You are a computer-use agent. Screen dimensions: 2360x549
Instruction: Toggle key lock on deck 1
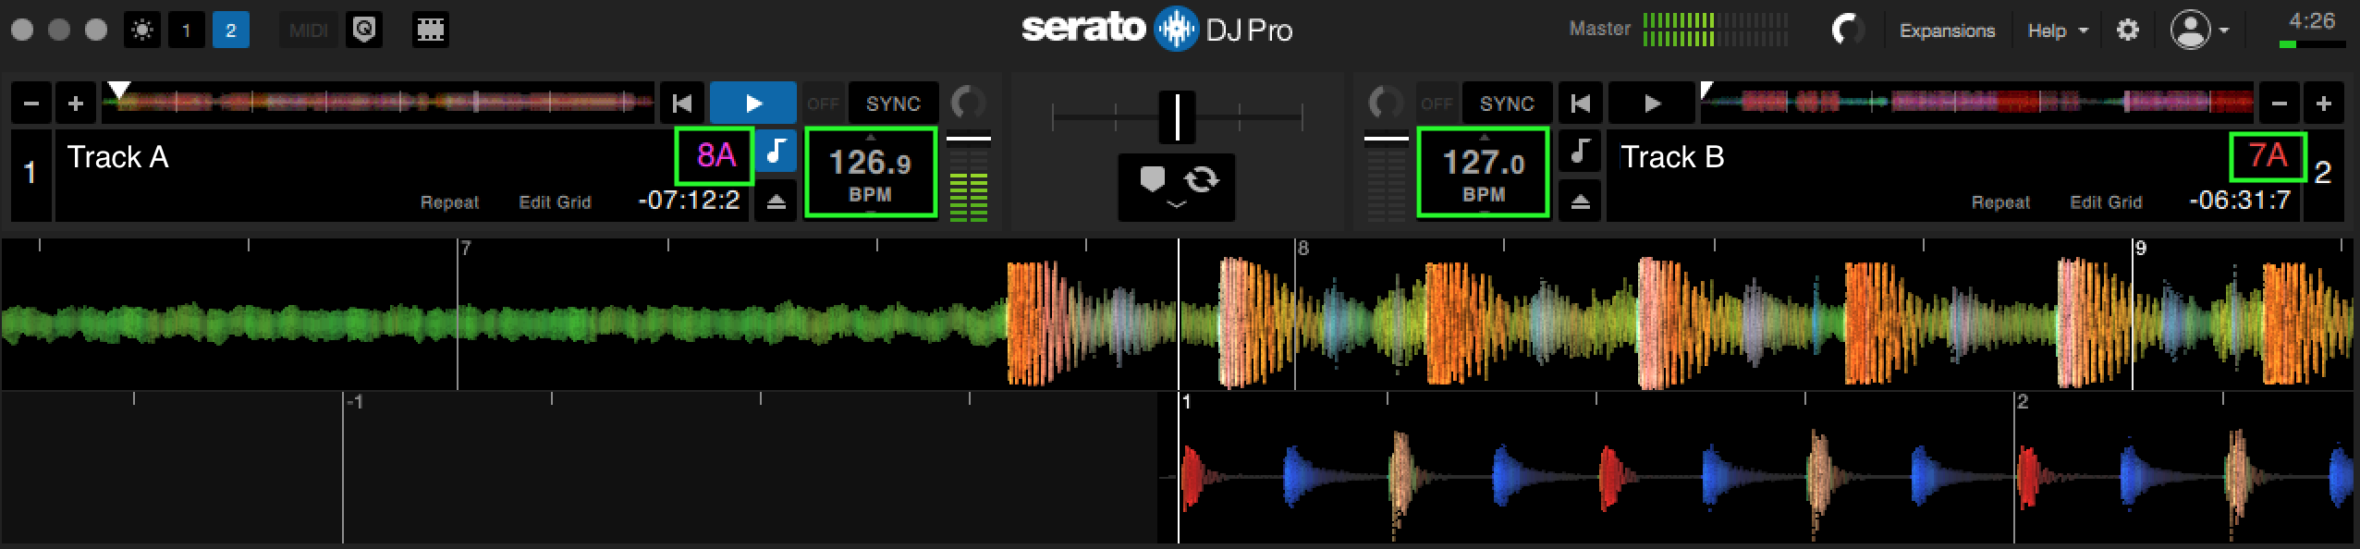click(776, 152)
